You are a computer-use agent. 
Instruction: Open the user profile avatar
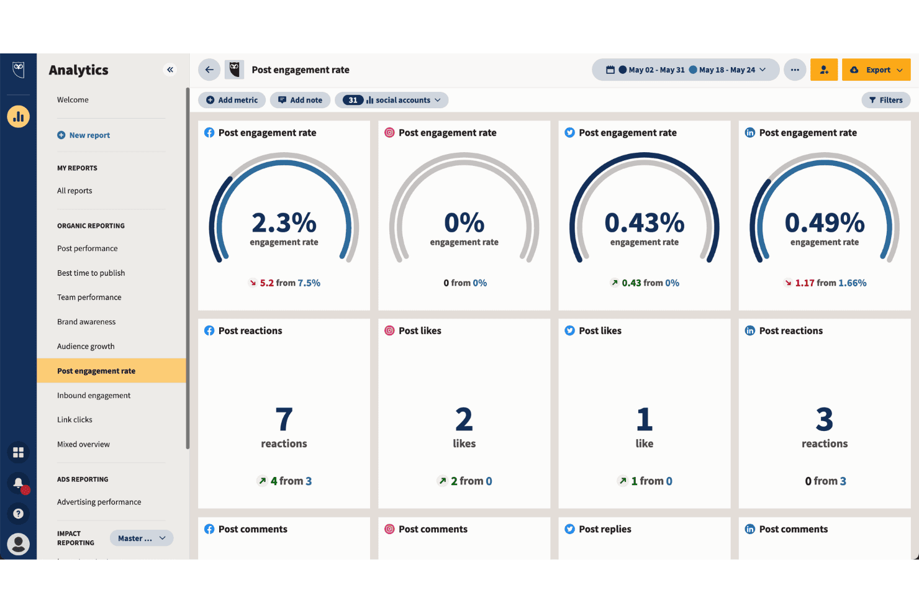[19, 544]
